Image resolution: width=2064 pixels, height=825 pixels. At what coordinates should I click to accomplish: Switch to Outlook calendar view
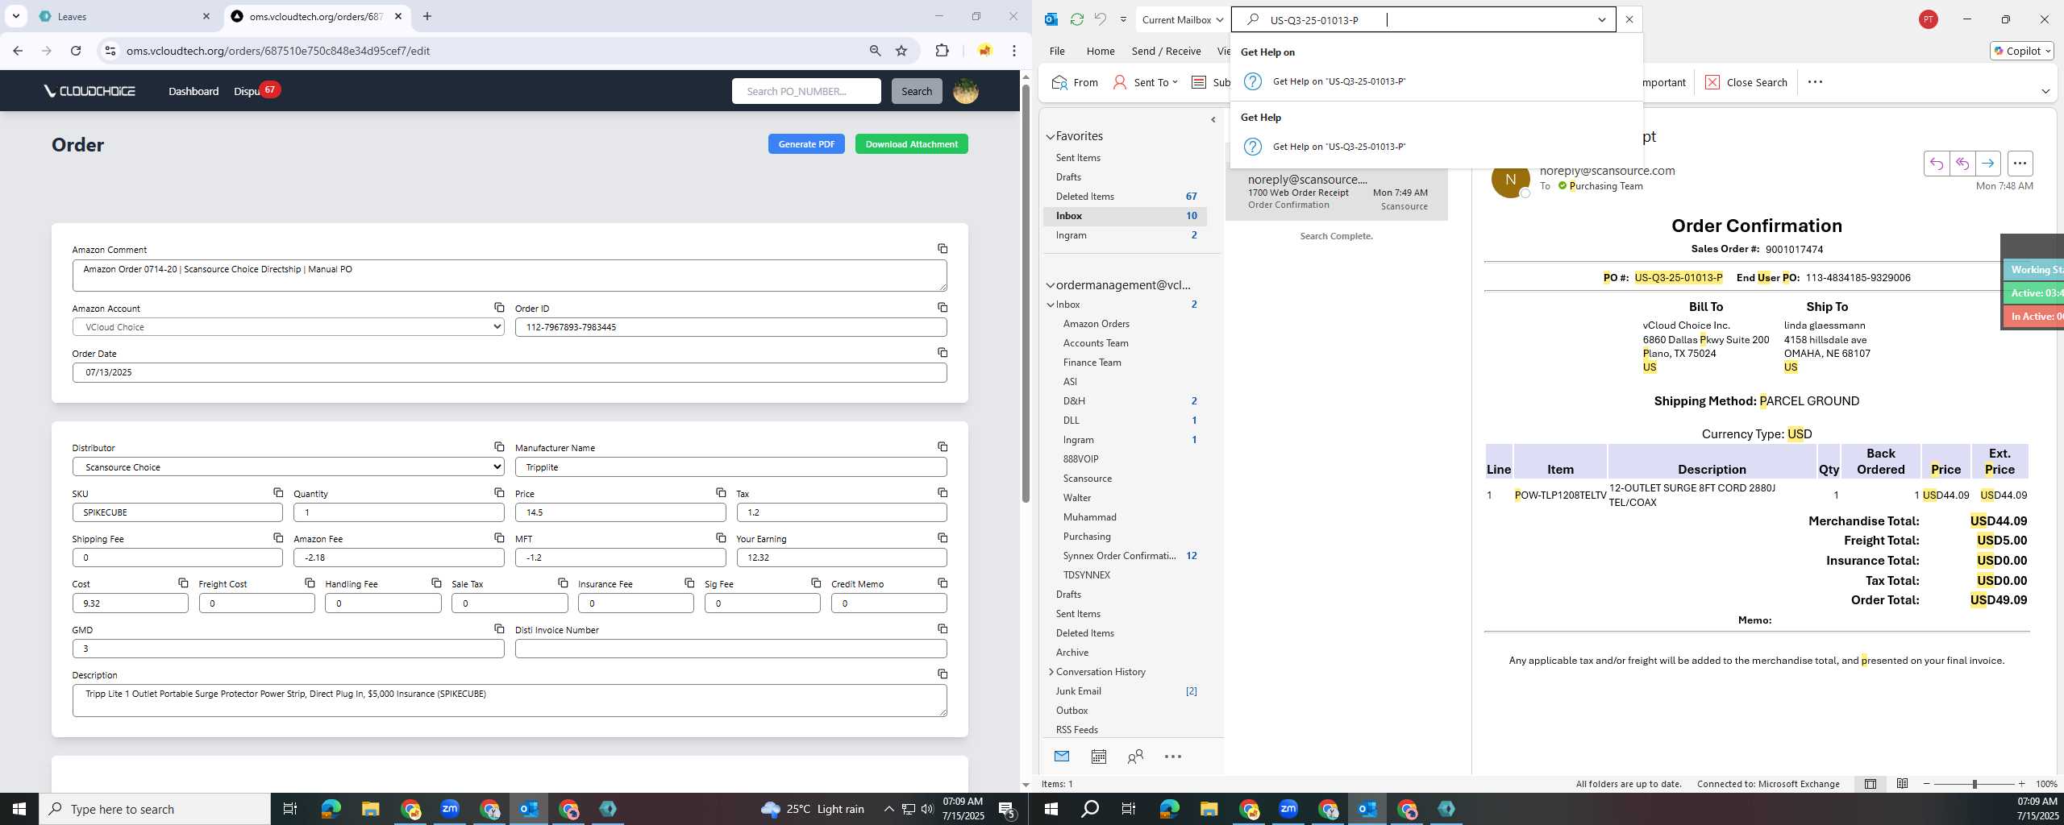(x=1098, y=757)
